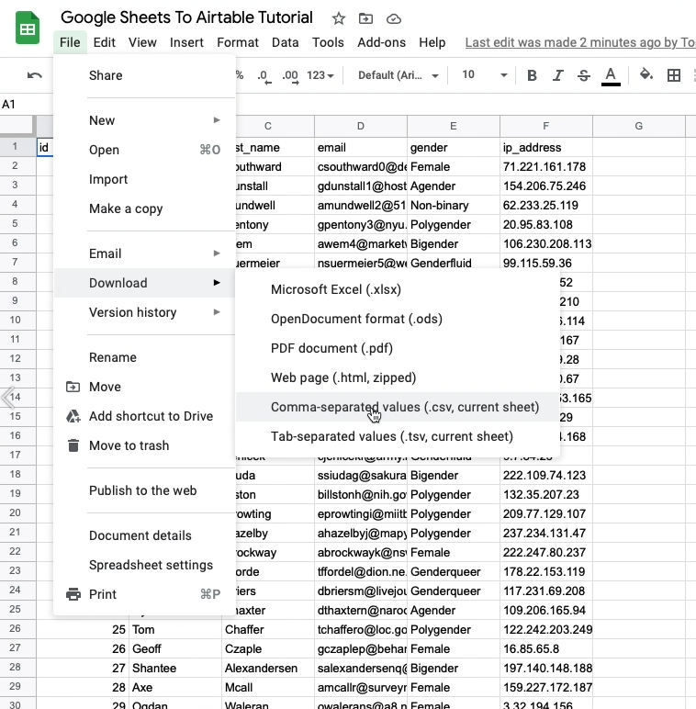
Task: Click the move-to-folder icon beside title
Action: (x=365, y=18)
